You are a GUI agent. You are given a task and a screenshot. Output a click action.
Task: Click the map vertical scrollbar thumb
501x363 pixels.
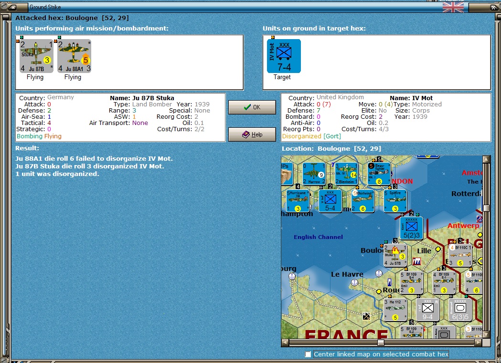[x=486, y=208]
